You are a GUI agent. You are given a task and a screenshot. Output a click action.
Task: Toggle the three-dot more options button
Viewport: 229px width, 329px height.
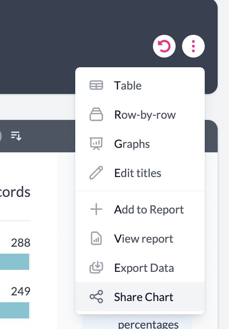tap(193, 46)
